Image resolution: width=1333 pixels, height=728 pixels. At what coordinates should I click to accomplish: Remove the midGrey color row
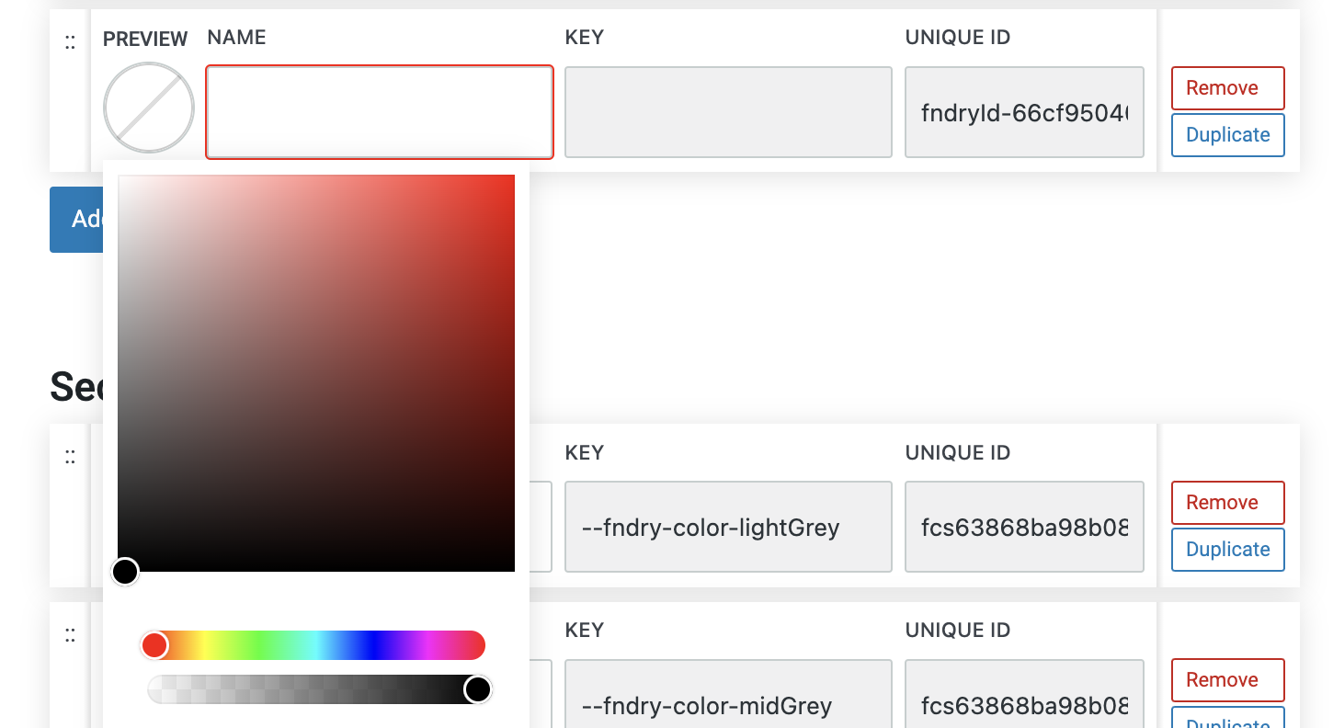pyautogui.click(x=1227, y=680)
